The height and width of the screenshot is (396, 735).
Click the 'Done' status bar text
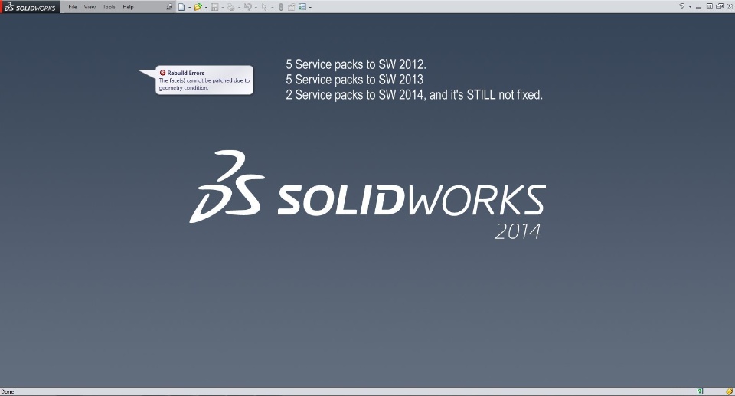(x=8, y=391)
